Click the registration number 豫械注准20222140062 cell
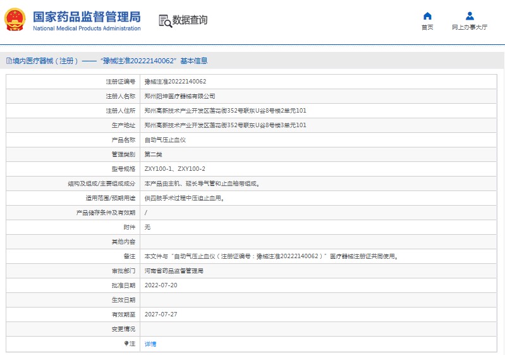Image resolution: width=505 pixels, height=355 pixels. point(175,82)
